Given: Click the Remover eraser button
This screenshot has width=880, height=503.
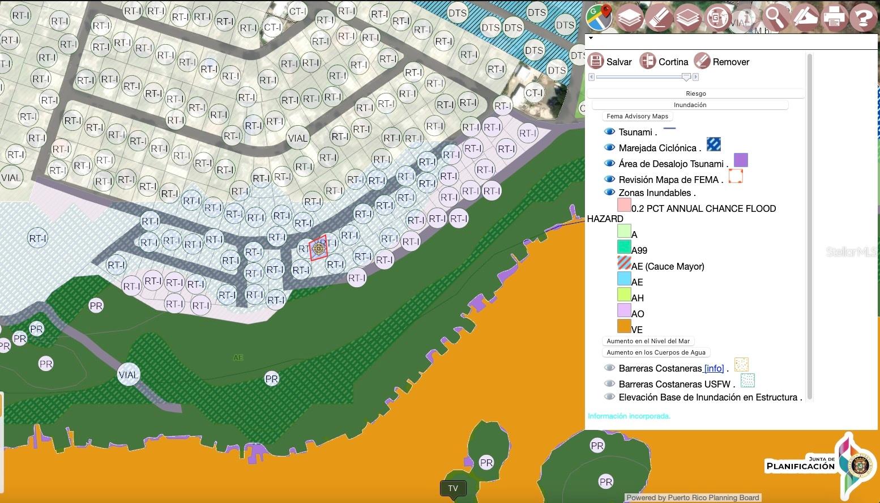Looking at the screenshot, I should [x=702, y=61].
